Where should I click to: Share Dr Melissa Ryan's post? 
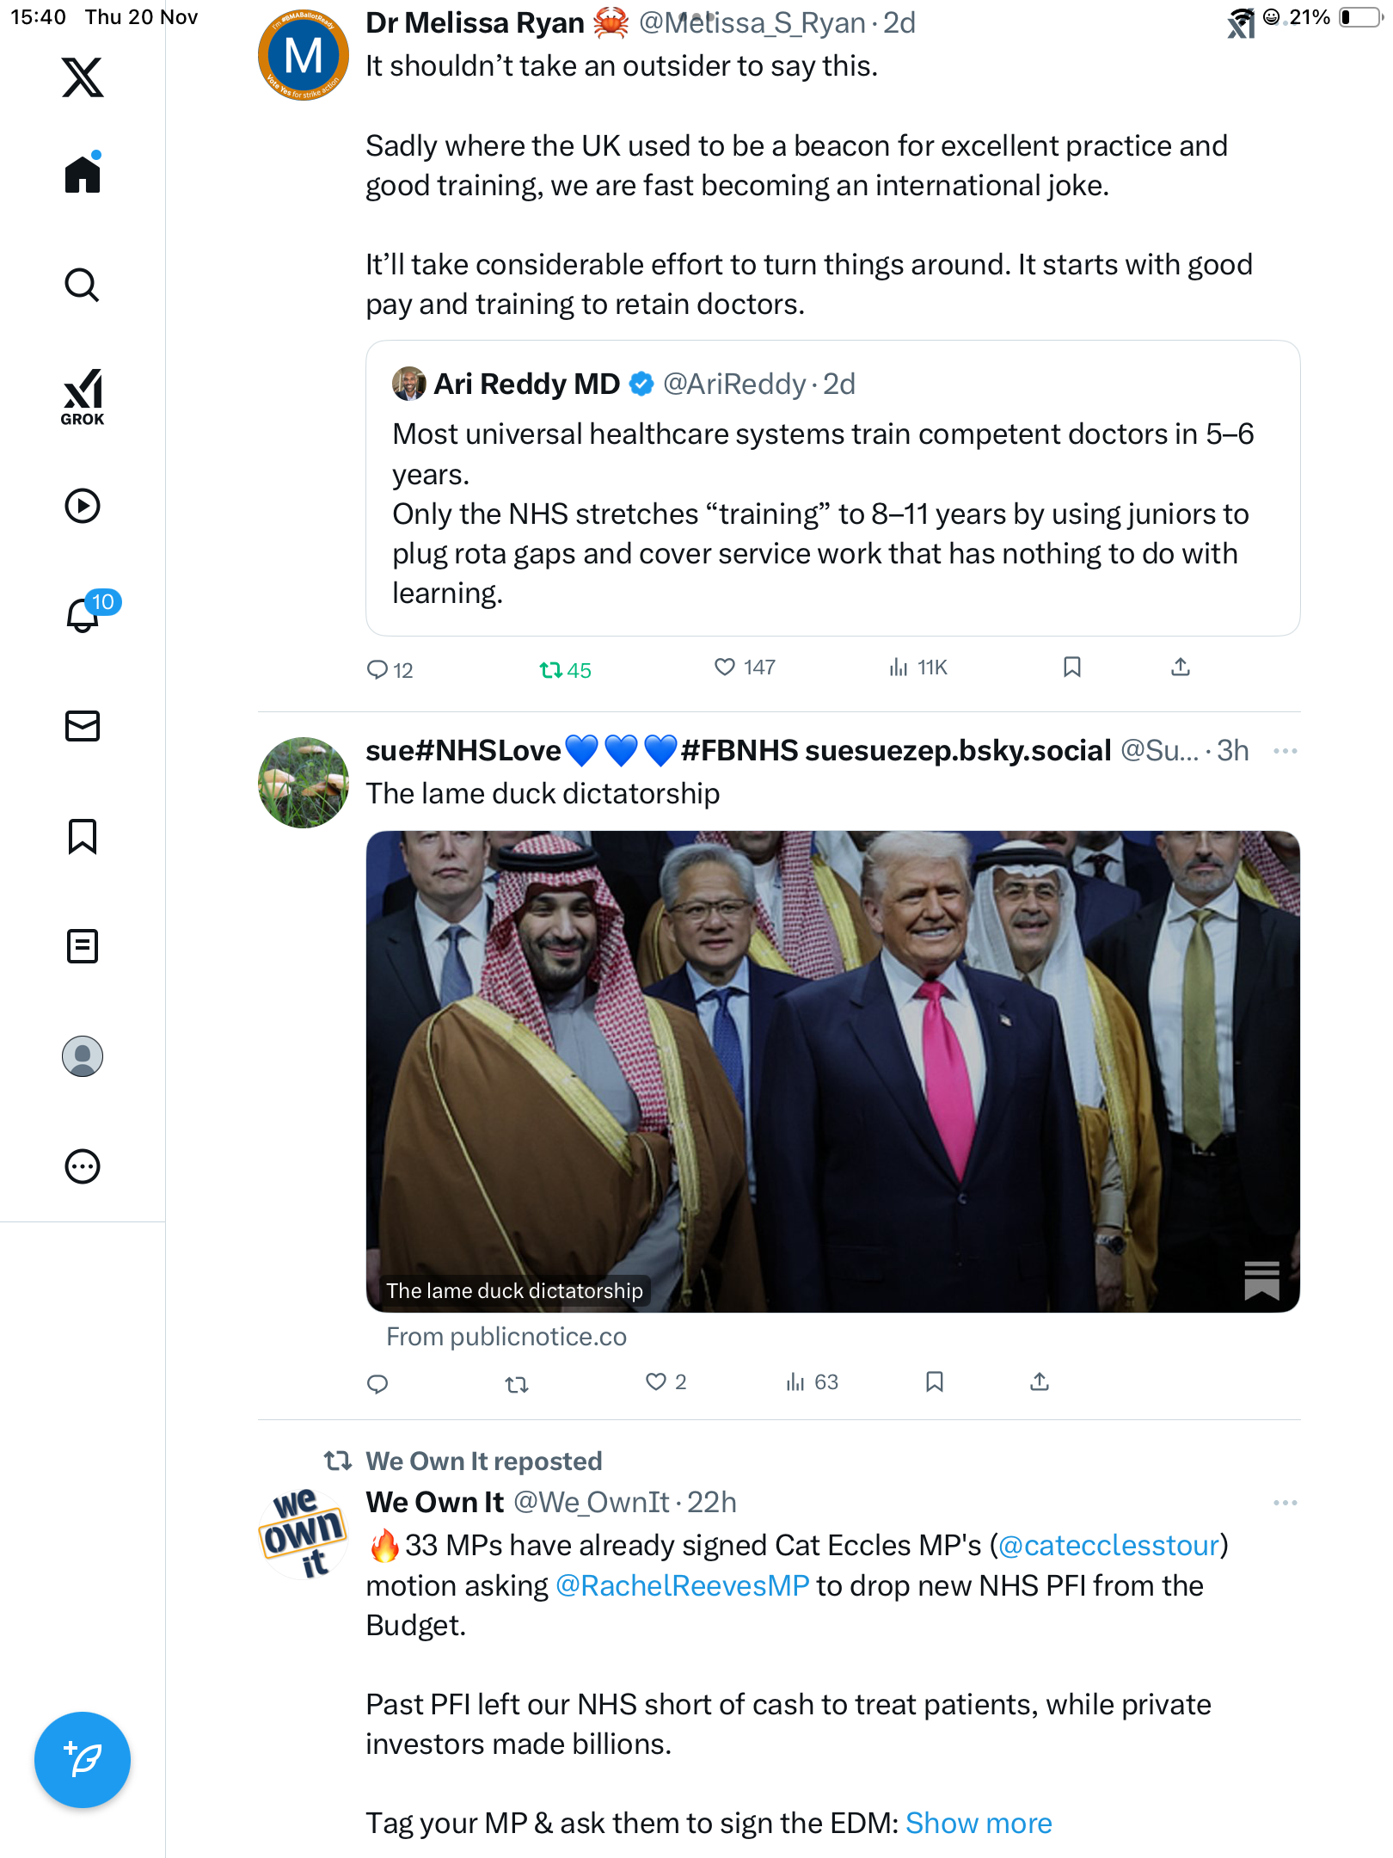(x=1181, y=668)
